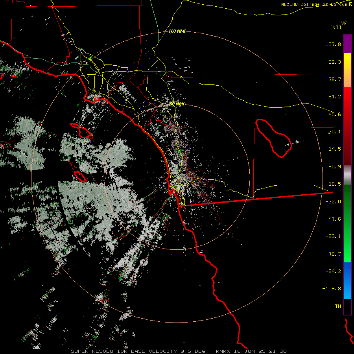The width and height of the screenshot is (354, 354).
Task: Click the 100 NMI range ring label
Action: (x=177, y=31)
